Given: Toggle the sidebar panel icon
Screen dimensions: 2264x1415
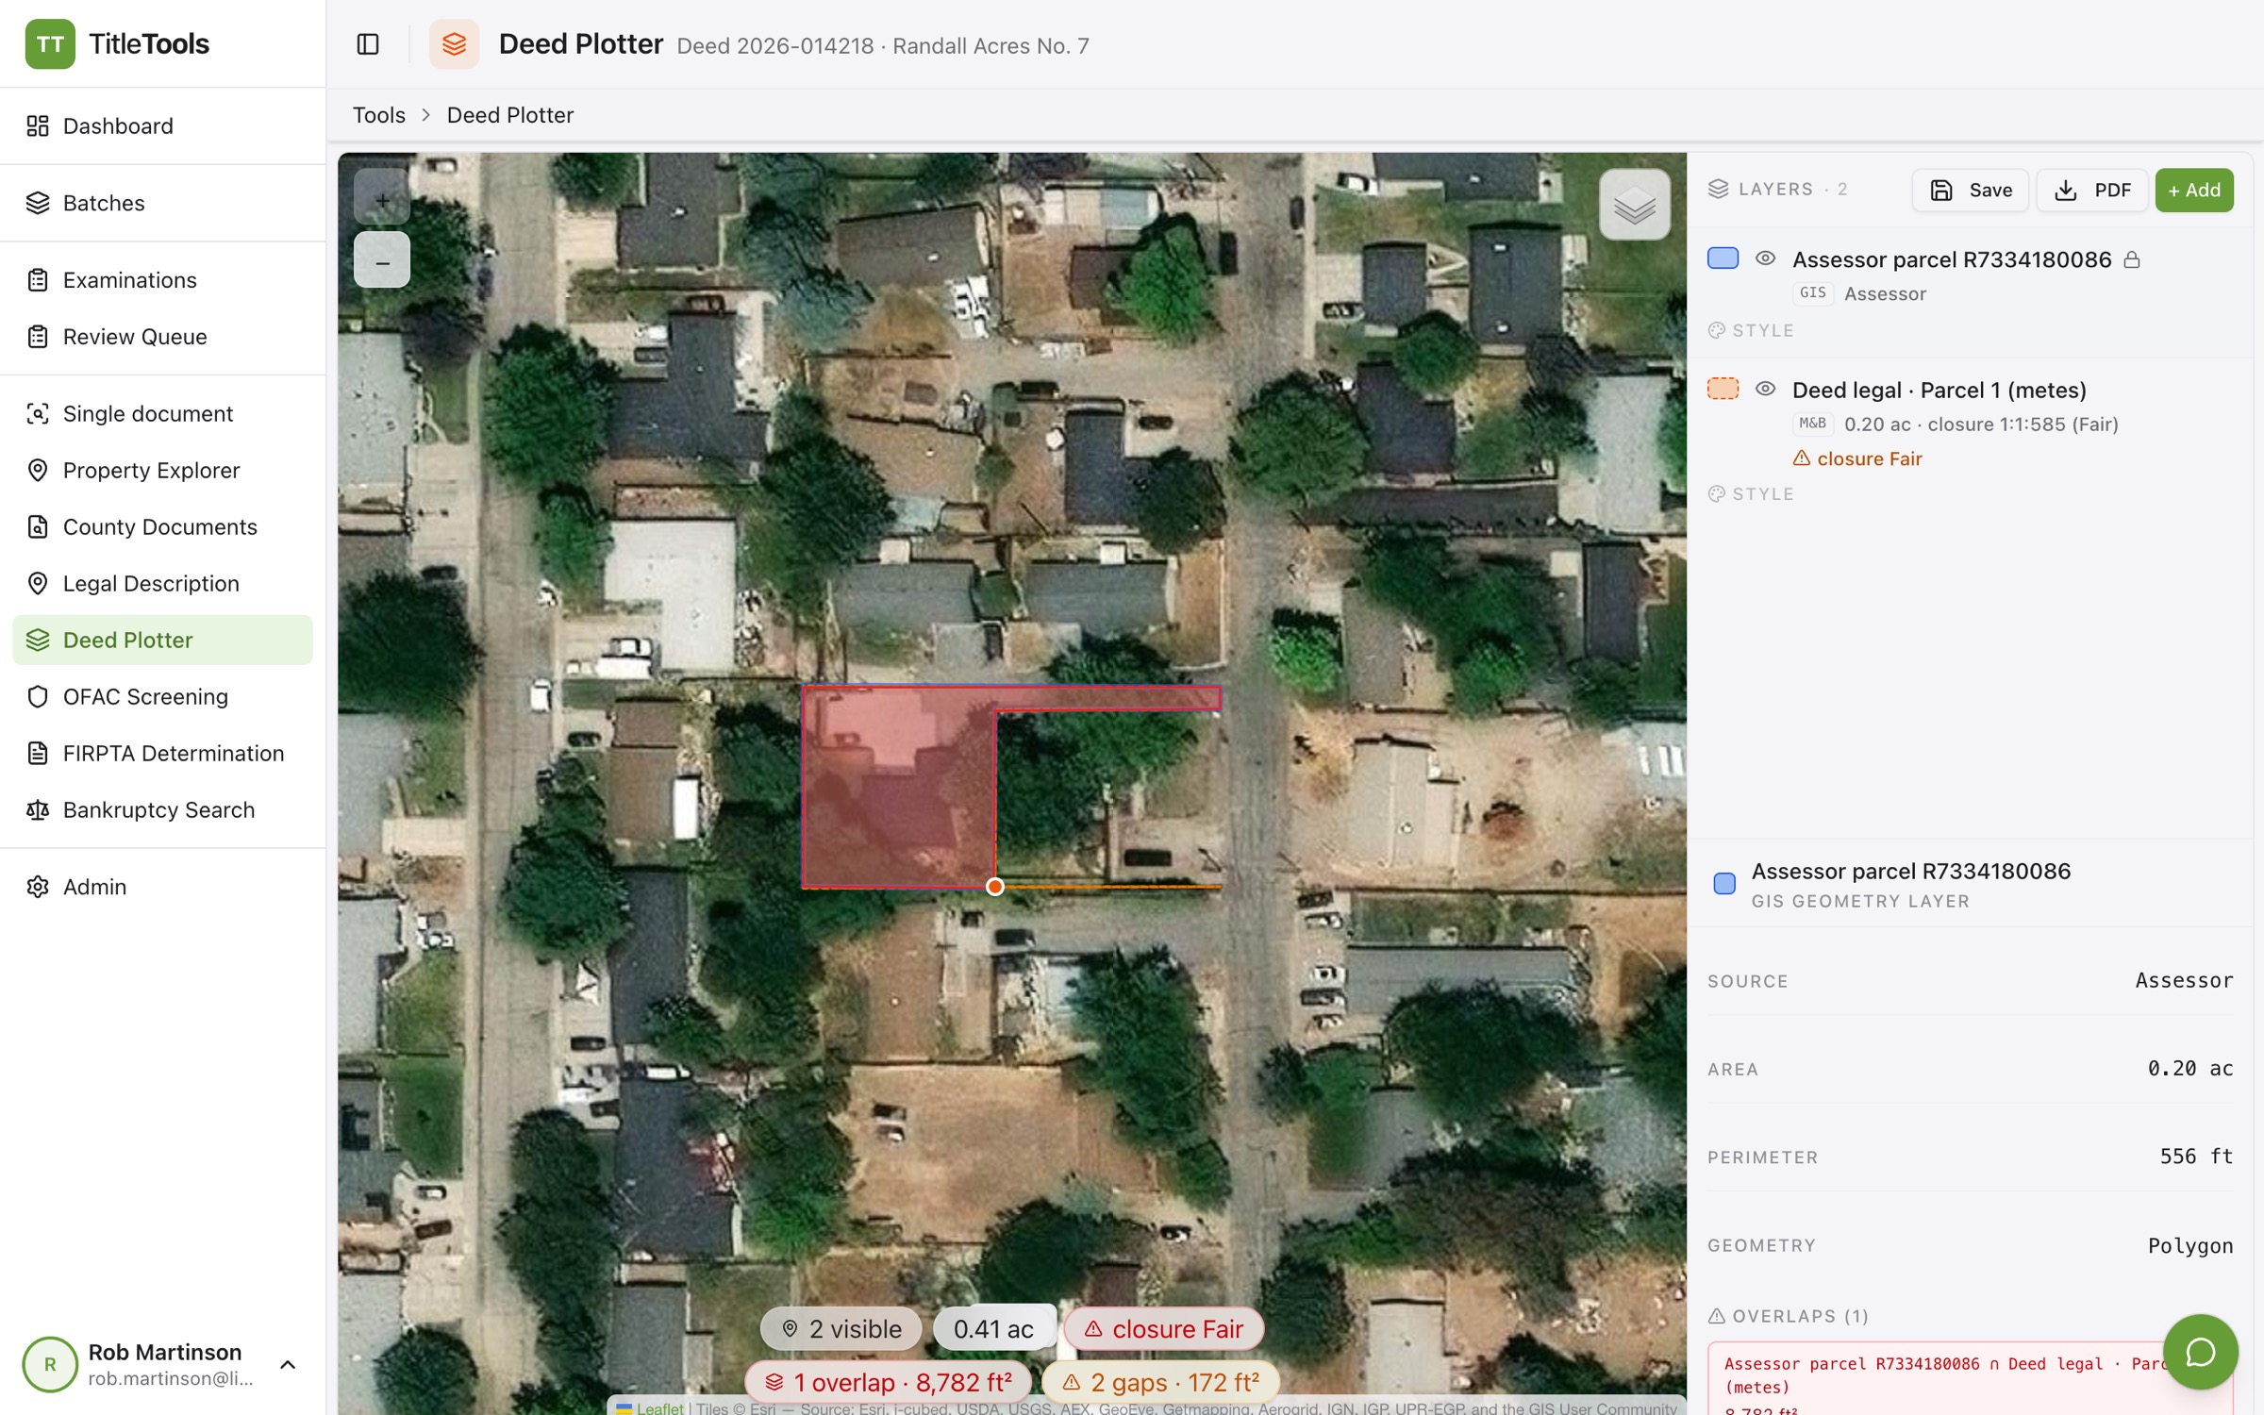Looking at the screenshot, I should tap(368, 44).
